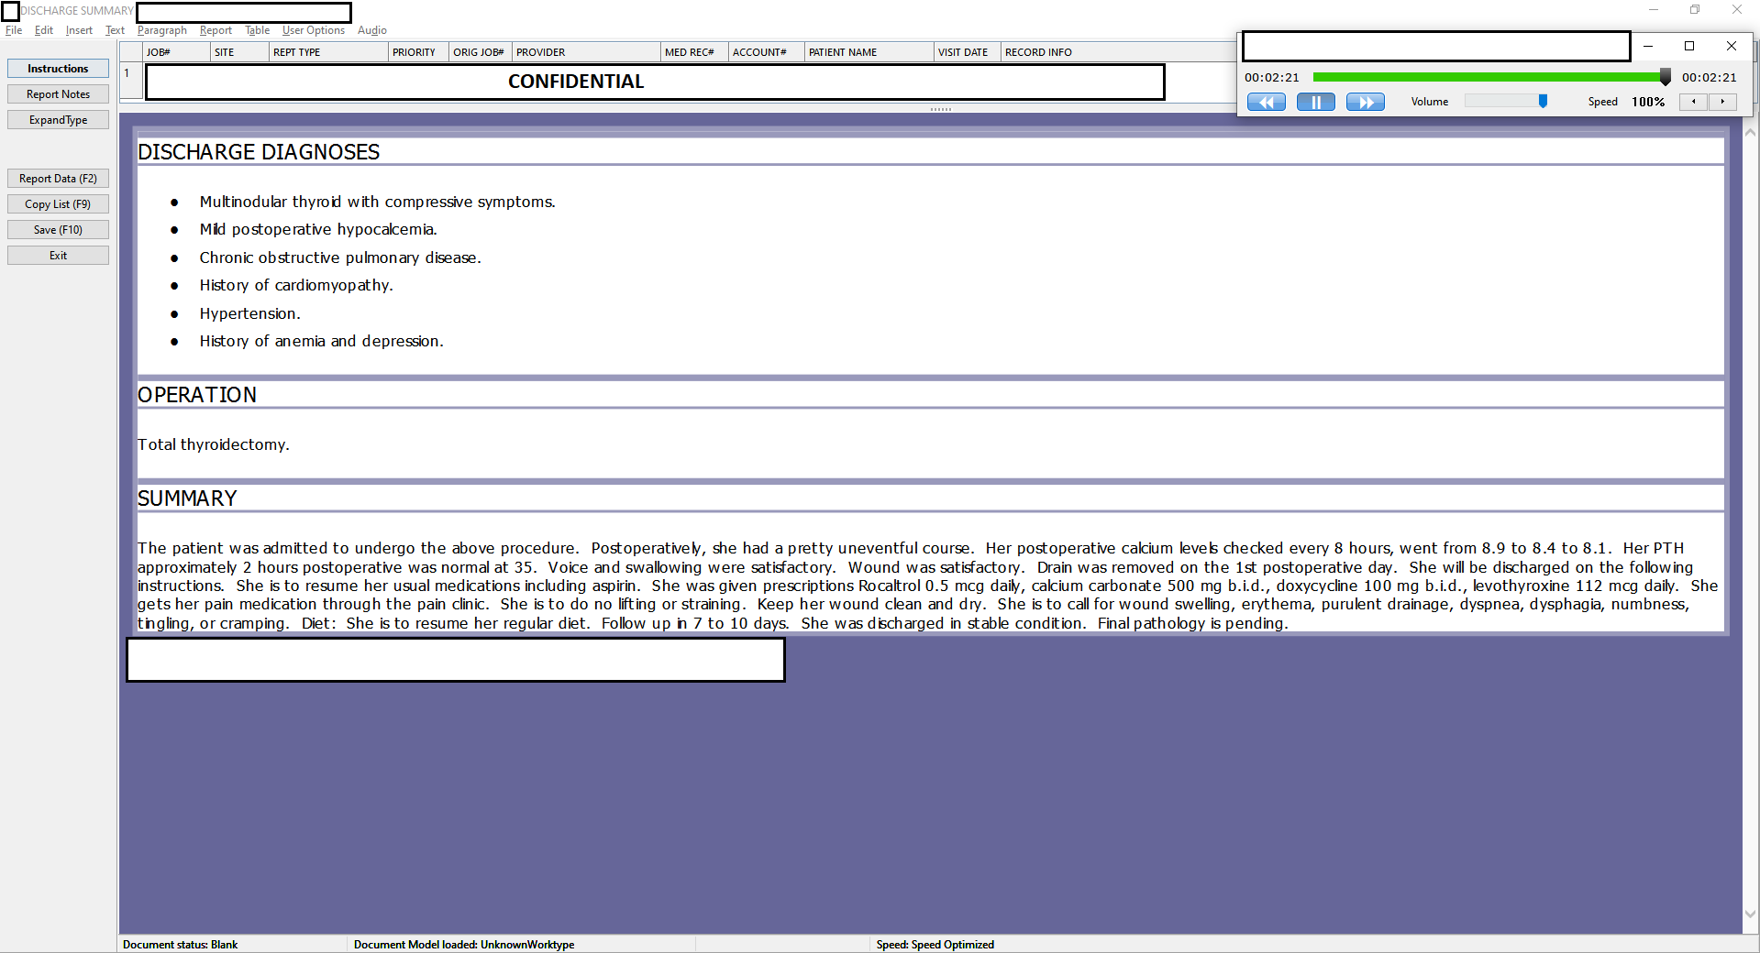Open the Text menu
The height and width of the screenshot is (953, 1760).
click(x=115, y=30)
